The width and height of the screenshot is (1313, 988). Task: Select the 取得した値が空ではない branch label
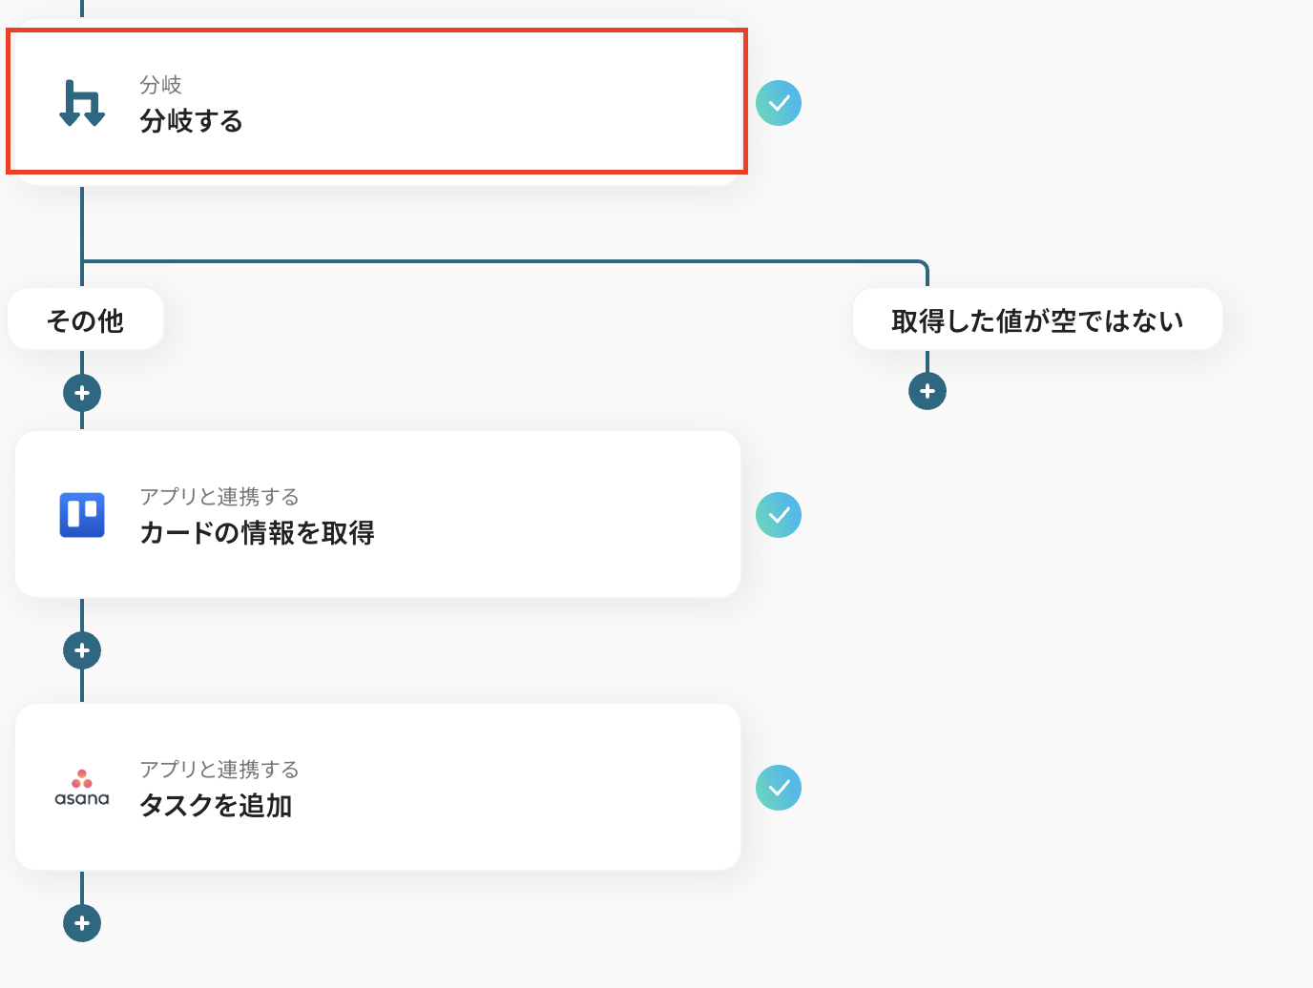pos(1037,320)
